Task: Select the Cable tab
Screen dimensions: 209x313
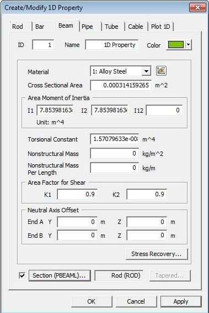Action: (136, 27)
